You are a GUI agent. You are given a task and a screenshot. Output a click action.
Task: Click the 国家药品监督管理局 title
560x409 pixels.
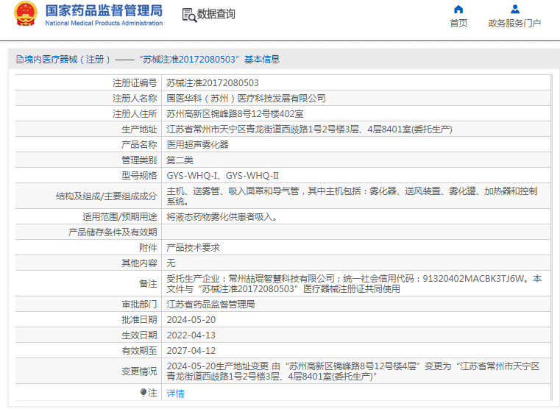pos(104,10)
